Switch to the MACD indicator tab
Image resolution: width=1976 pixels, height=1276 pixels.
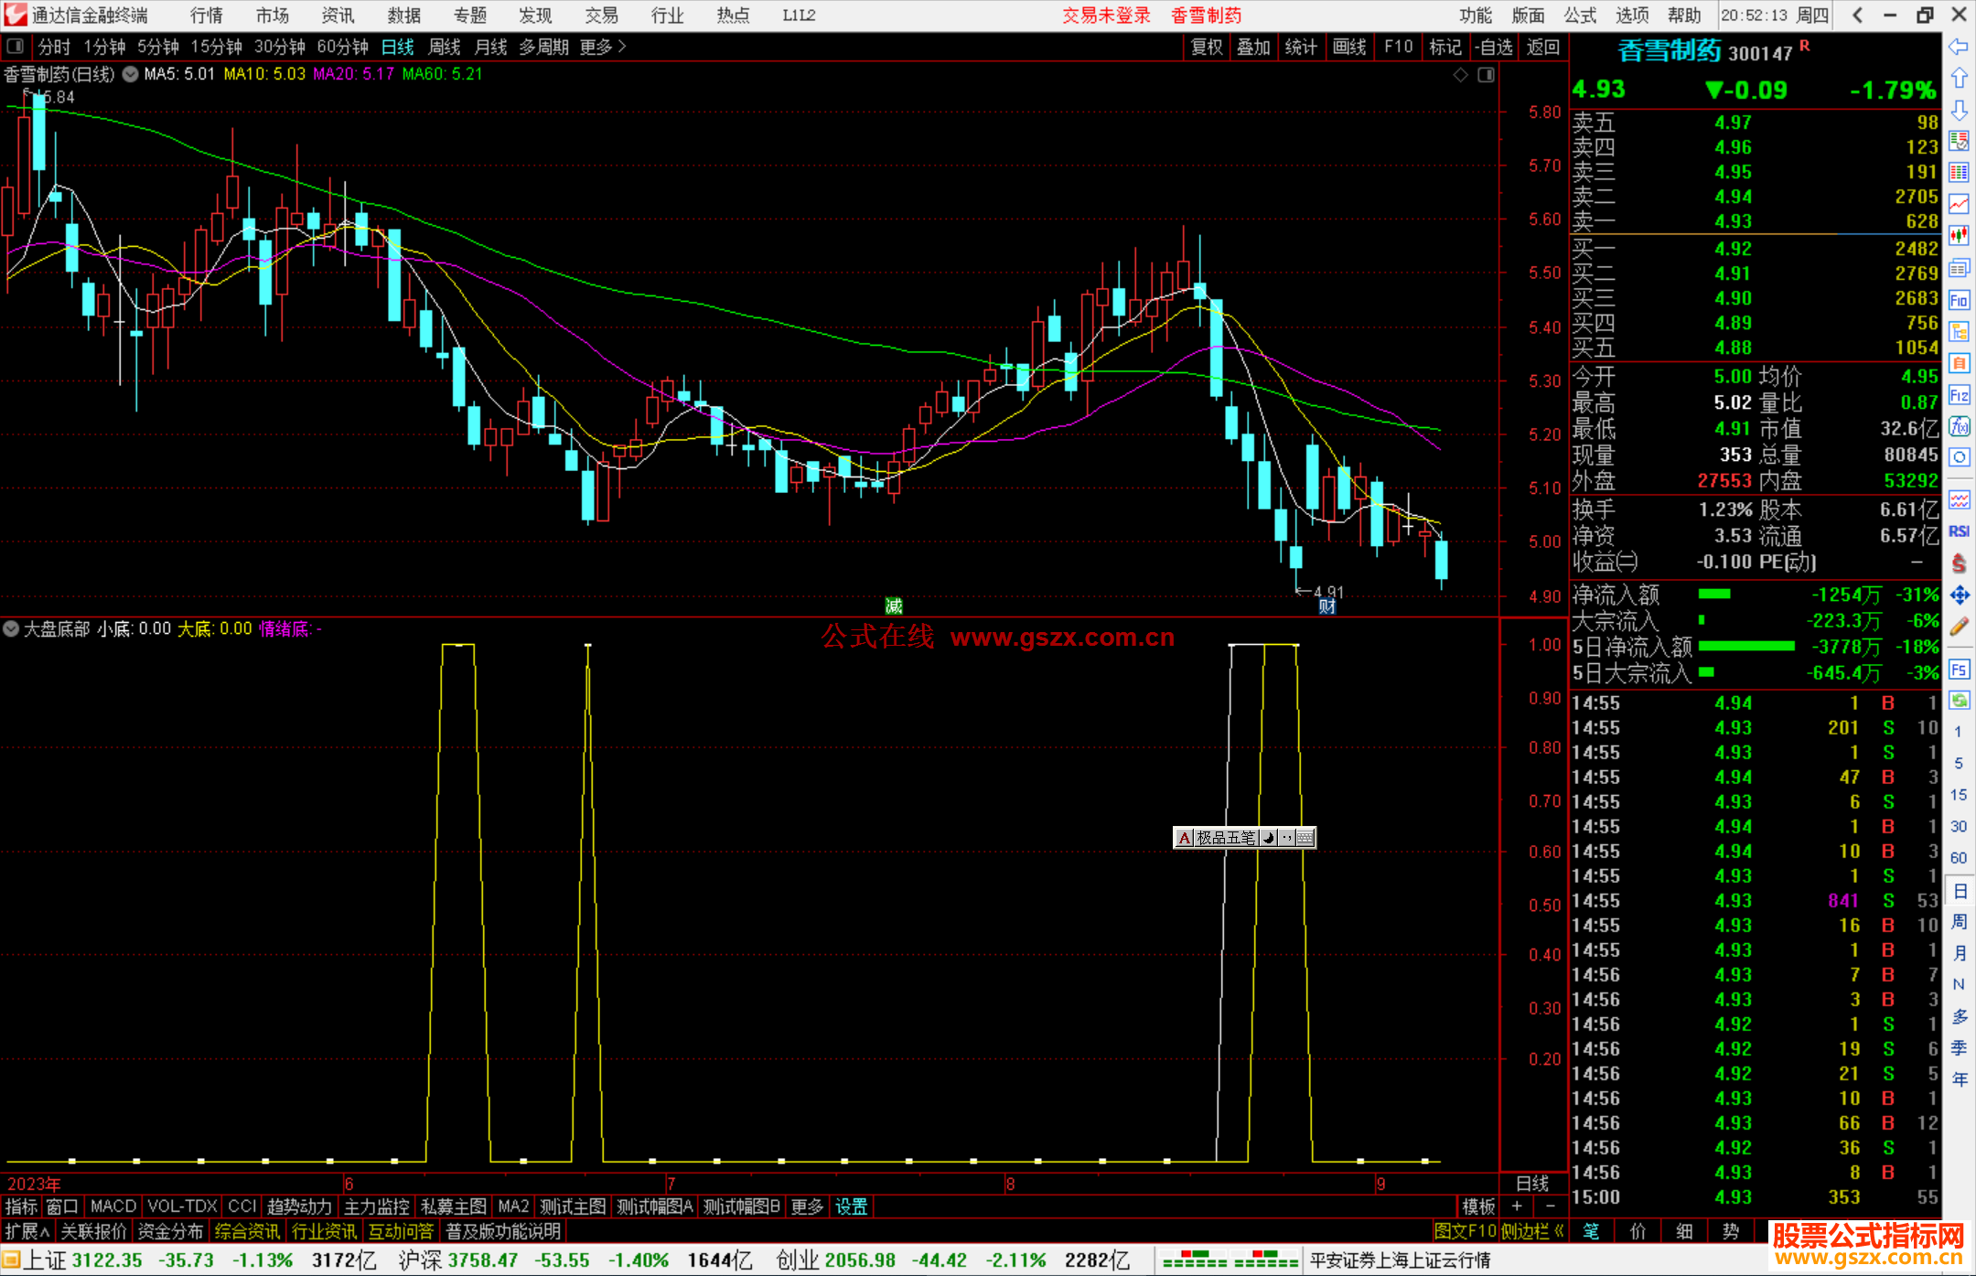click(113, 1206)
